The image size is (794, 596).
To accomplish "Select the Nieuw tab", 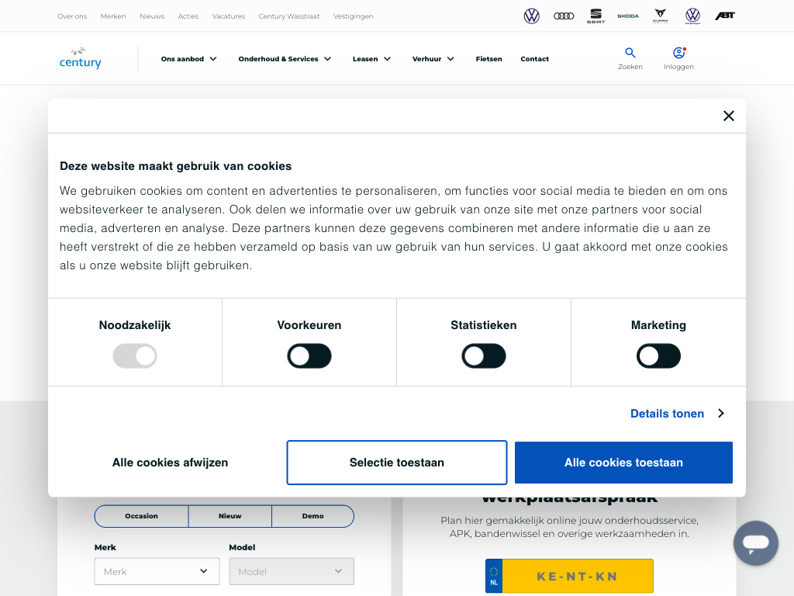I will point(230,516).
